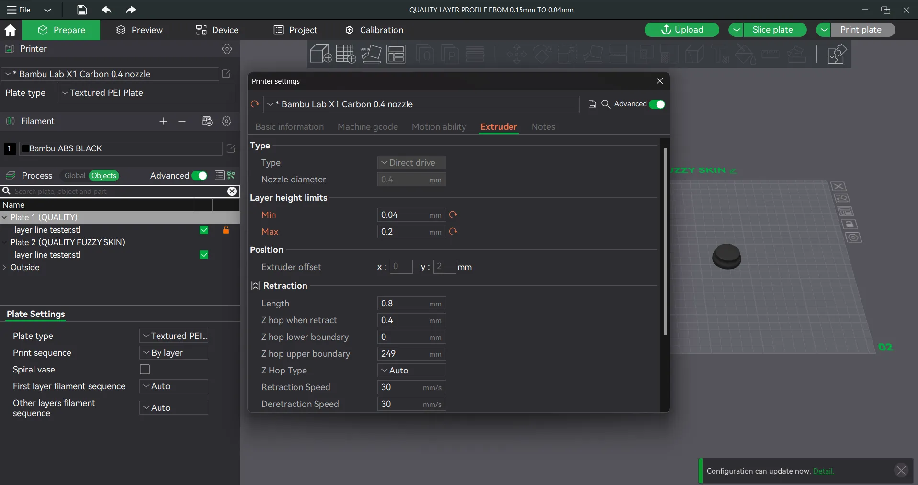
Task: Click the Retraction Length input field
Action: click(412, 304)
